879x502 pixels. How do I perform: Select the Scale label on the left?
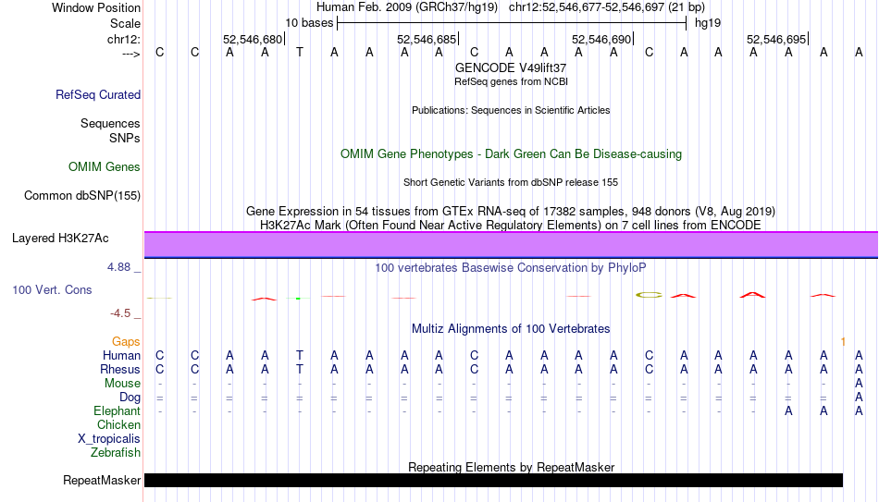(x=125, y=23)
